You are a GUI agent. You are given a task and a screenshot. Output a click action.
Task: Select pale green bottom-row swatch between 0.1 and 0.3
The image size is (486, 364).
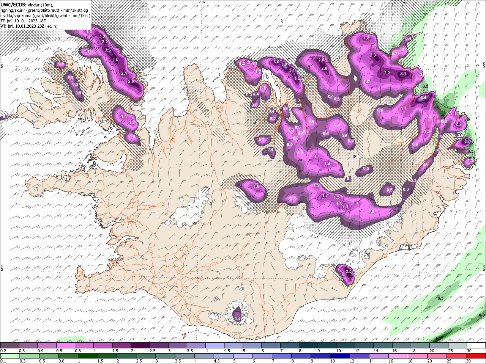pyautogui.click(x=10, y=356)
